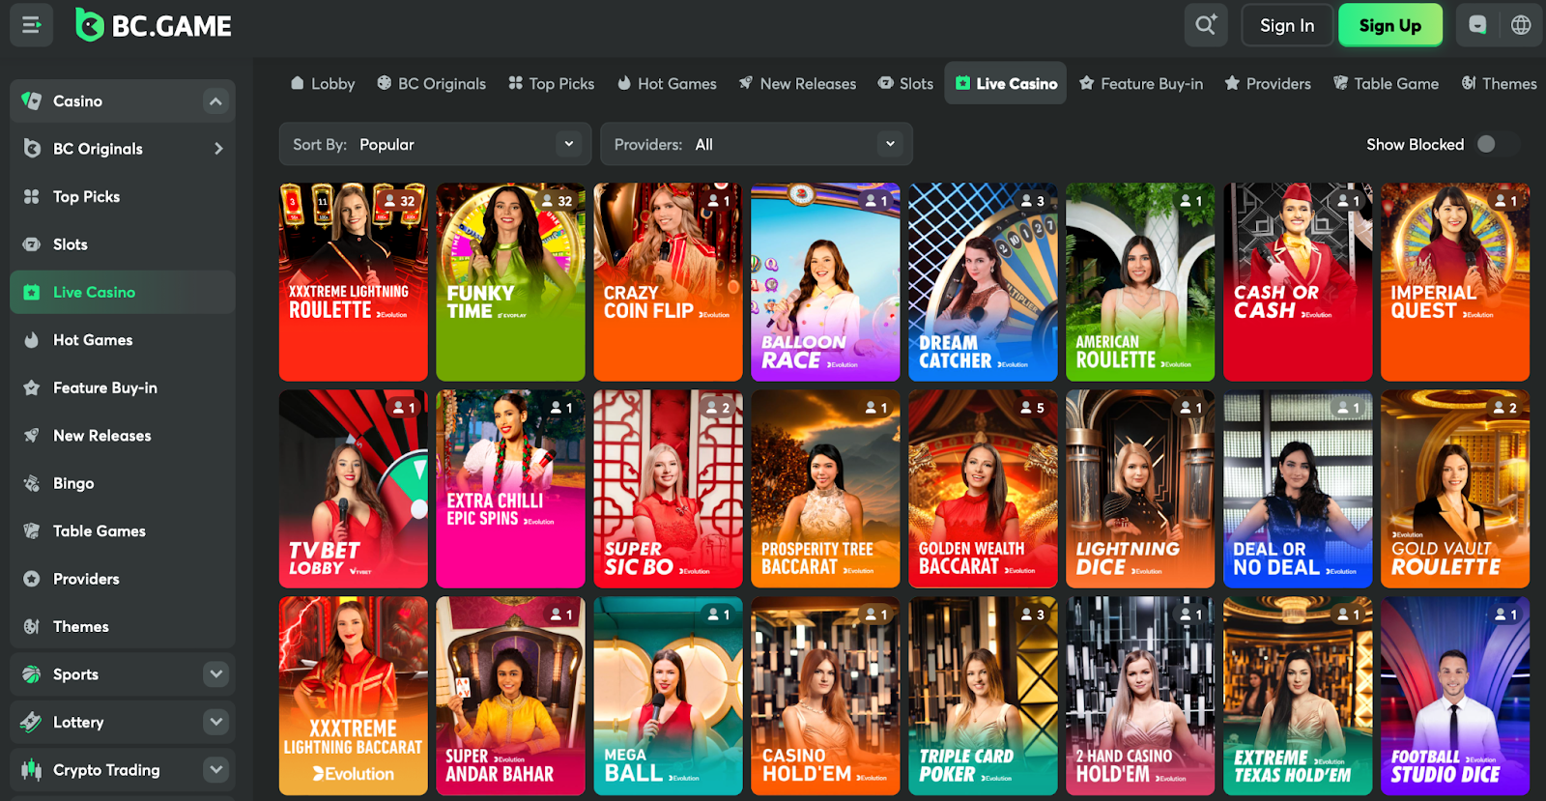Image resolution: width=1546 pixels, height=801 pixels.
Task: Open the Imperial Quest game card
Action: click(1455, 282)
